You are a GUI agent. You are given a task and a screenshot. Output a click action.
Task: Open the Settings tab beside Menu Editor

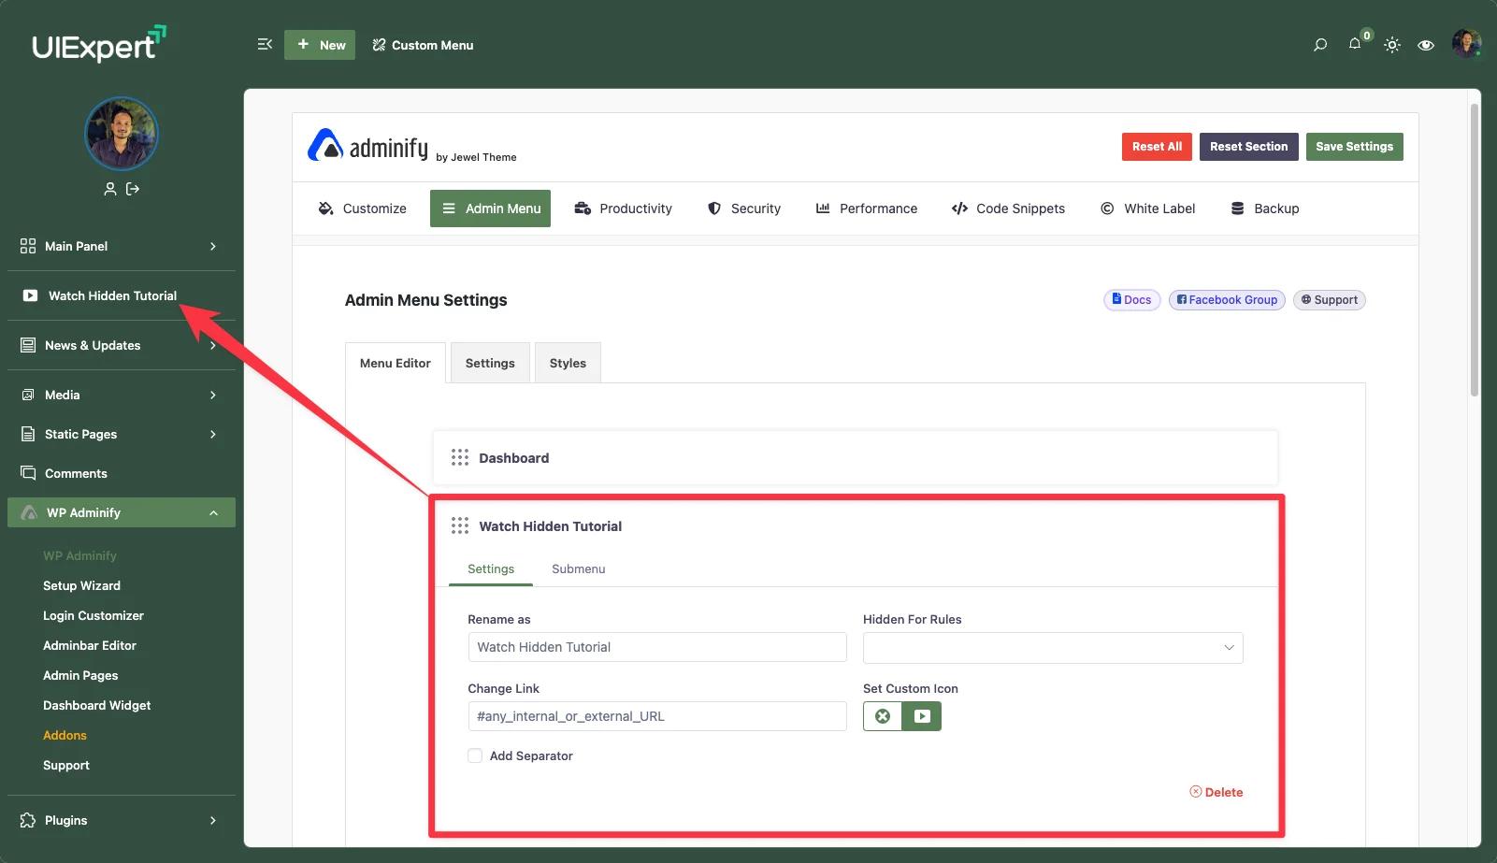[x=490, y=363]
